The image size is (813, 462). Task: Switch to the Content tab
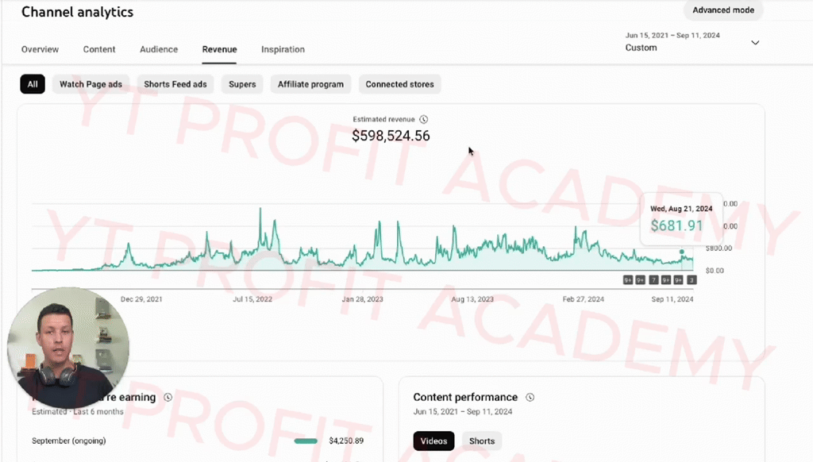point(99,49)
